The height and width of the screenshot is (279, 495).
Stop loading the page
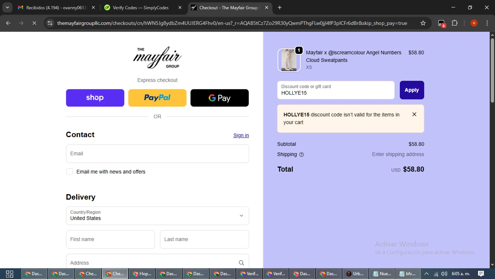point(34,23)
